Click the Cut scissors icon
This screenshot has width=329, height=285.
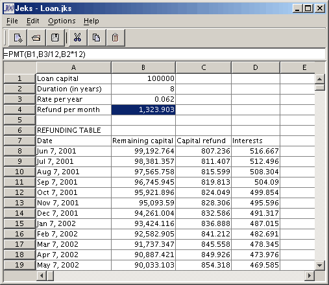click(x=78, y=38)
